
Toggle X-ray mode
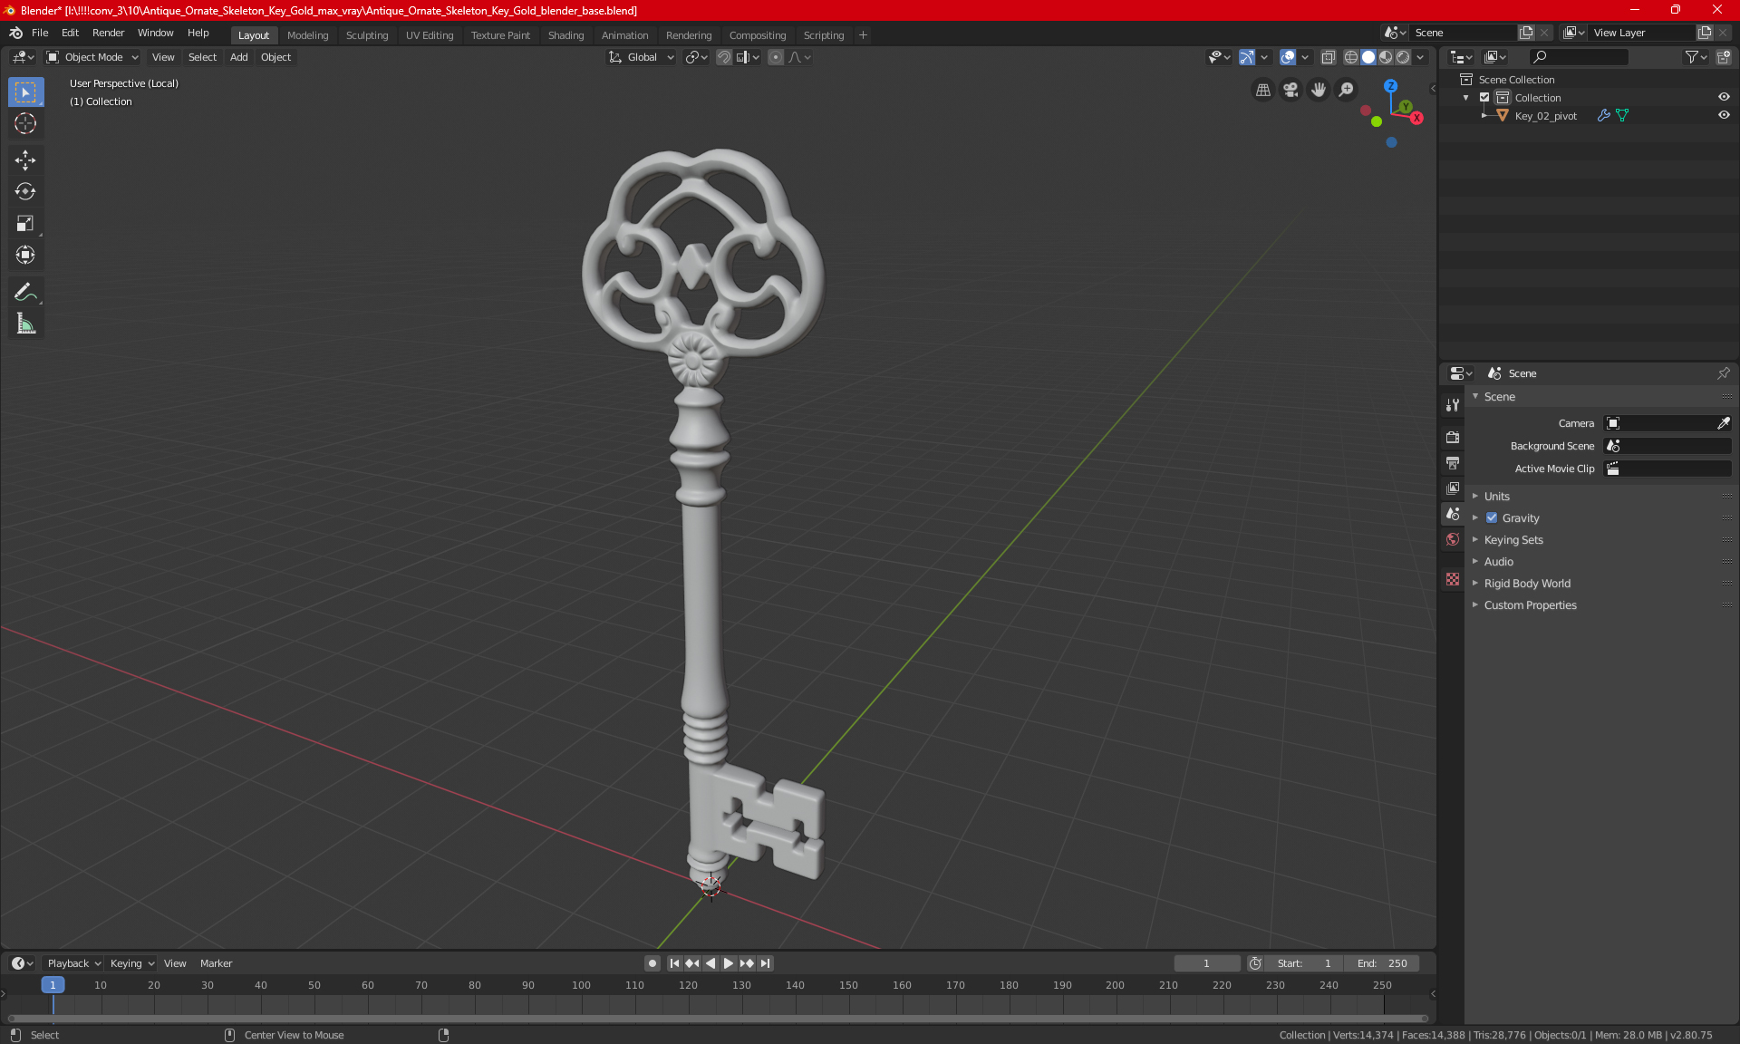pos(1329,57)
